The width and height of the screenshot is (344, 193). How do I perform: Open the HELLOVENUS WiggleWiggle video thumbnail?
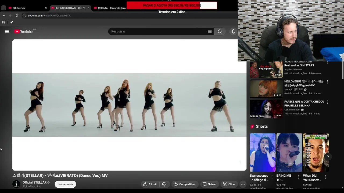click(266, 89)
